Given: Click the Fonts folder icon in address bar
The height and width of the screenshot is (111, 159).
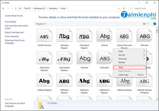Looking at the screenshot, I should point(20,8).
